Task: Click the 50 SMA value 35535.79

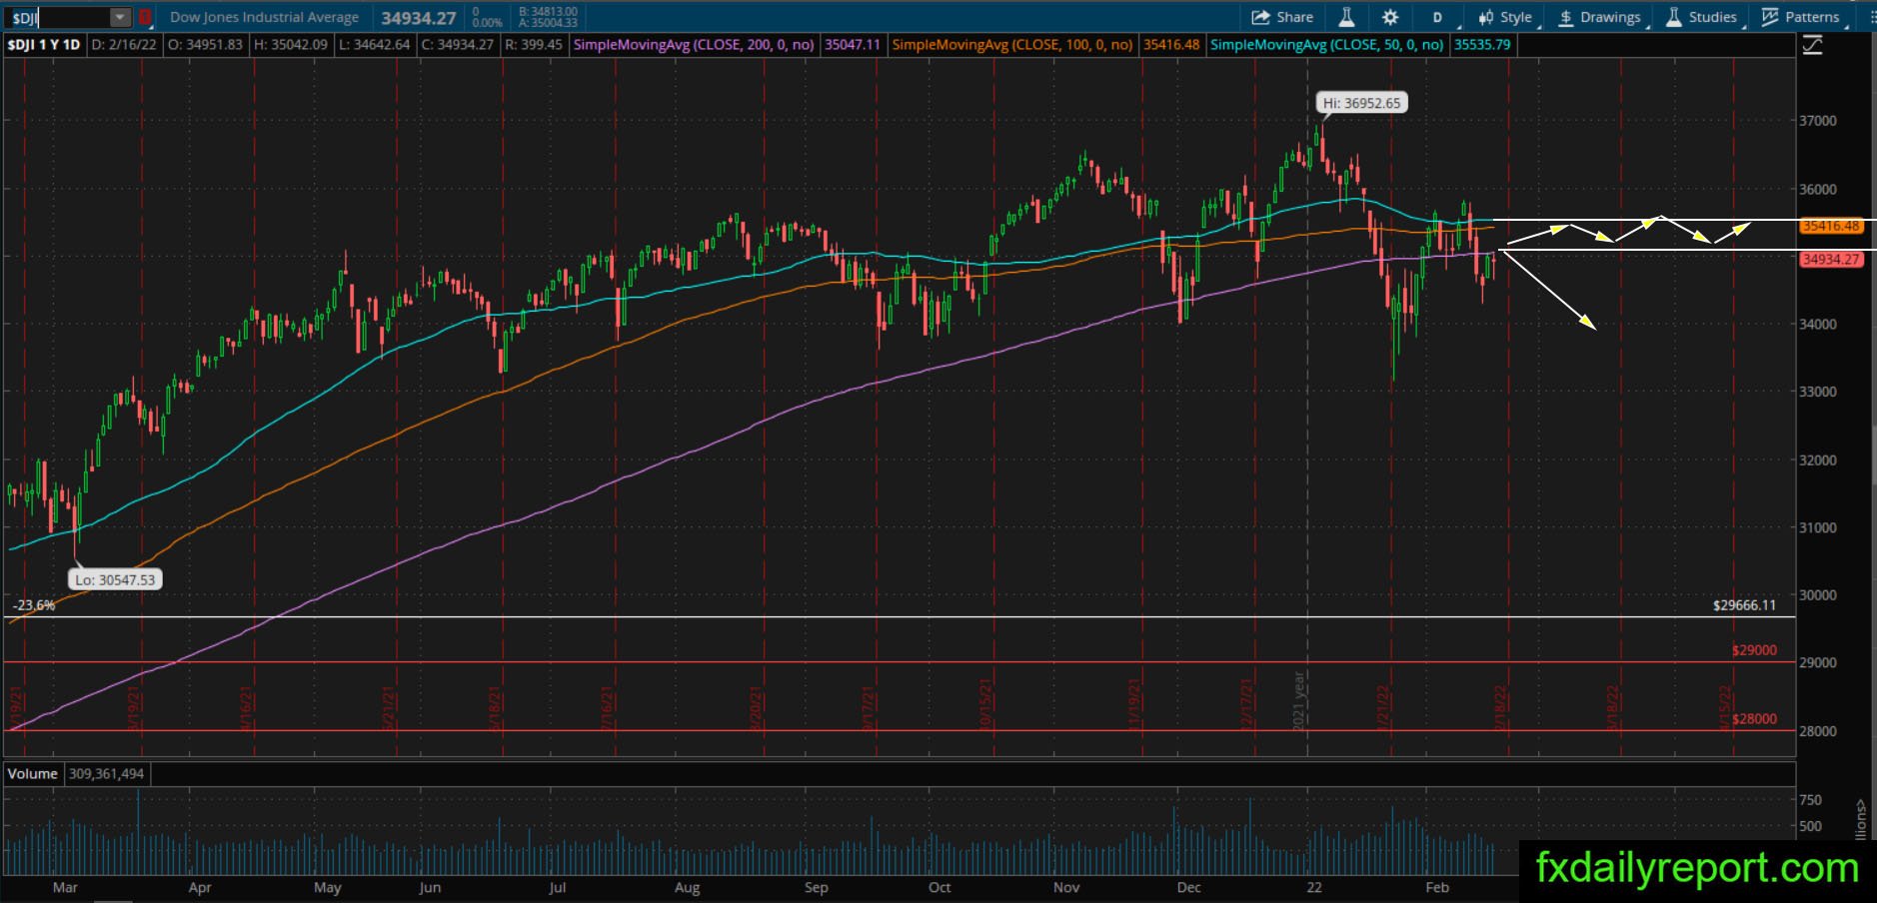Action: (1482, 45)
